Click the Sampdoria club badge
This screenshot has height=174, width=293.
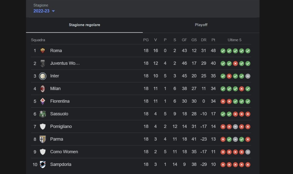click(43, 164)
